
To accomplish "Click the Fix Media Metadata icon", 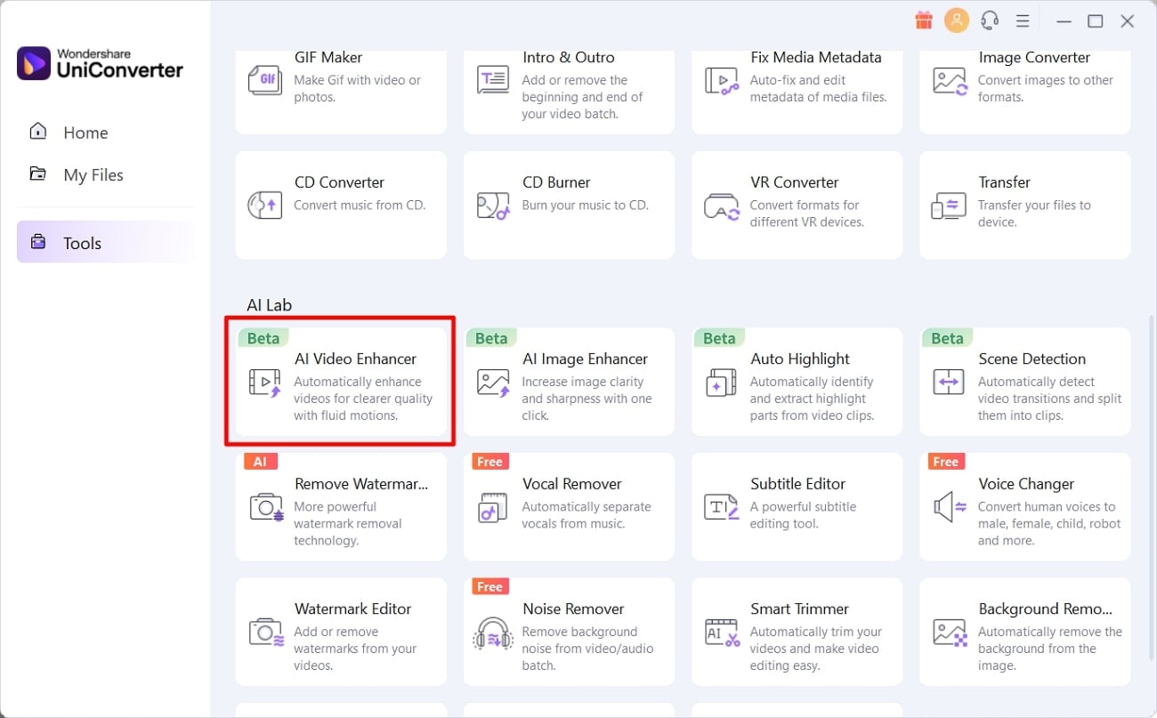I will tap(721, 80).
